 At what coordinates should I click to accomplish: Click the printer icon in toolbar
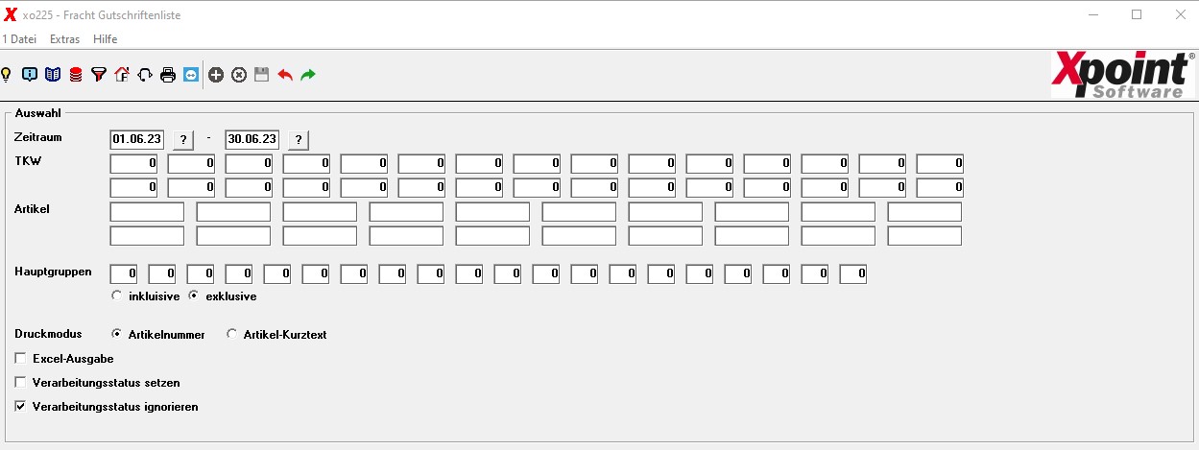168,75
